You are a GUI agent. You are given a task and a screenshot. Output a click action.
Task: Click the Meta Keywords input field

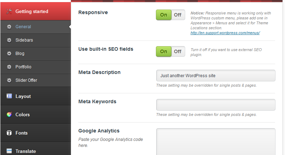click(216, 105)
